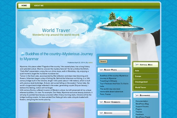Image resolution: width=177 pixels, height=118 pixels.
Task: Focus the search text field
Action: (x=113, y=58)
